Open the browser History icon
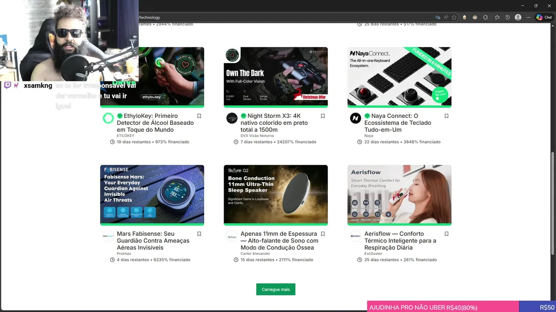The height and width of the screenshot is (312, 556). pos(507,17)
